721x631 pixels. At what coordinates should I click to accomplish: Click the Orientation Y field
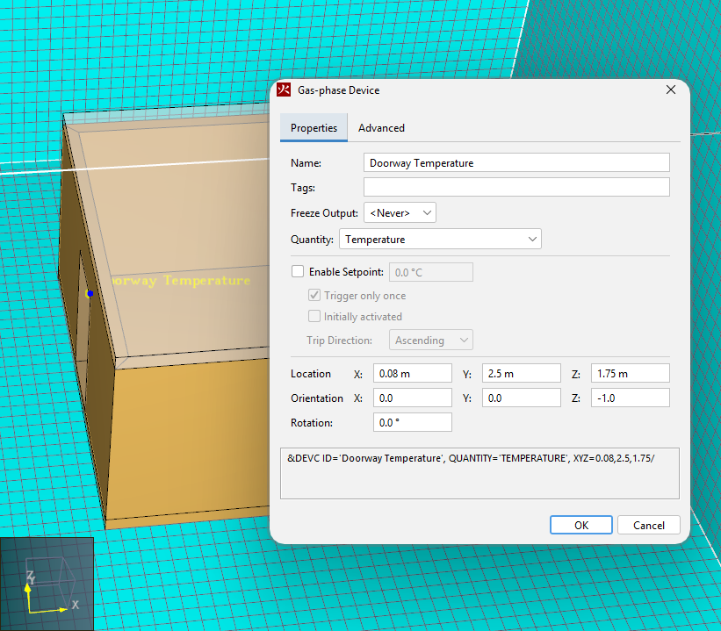522,398
